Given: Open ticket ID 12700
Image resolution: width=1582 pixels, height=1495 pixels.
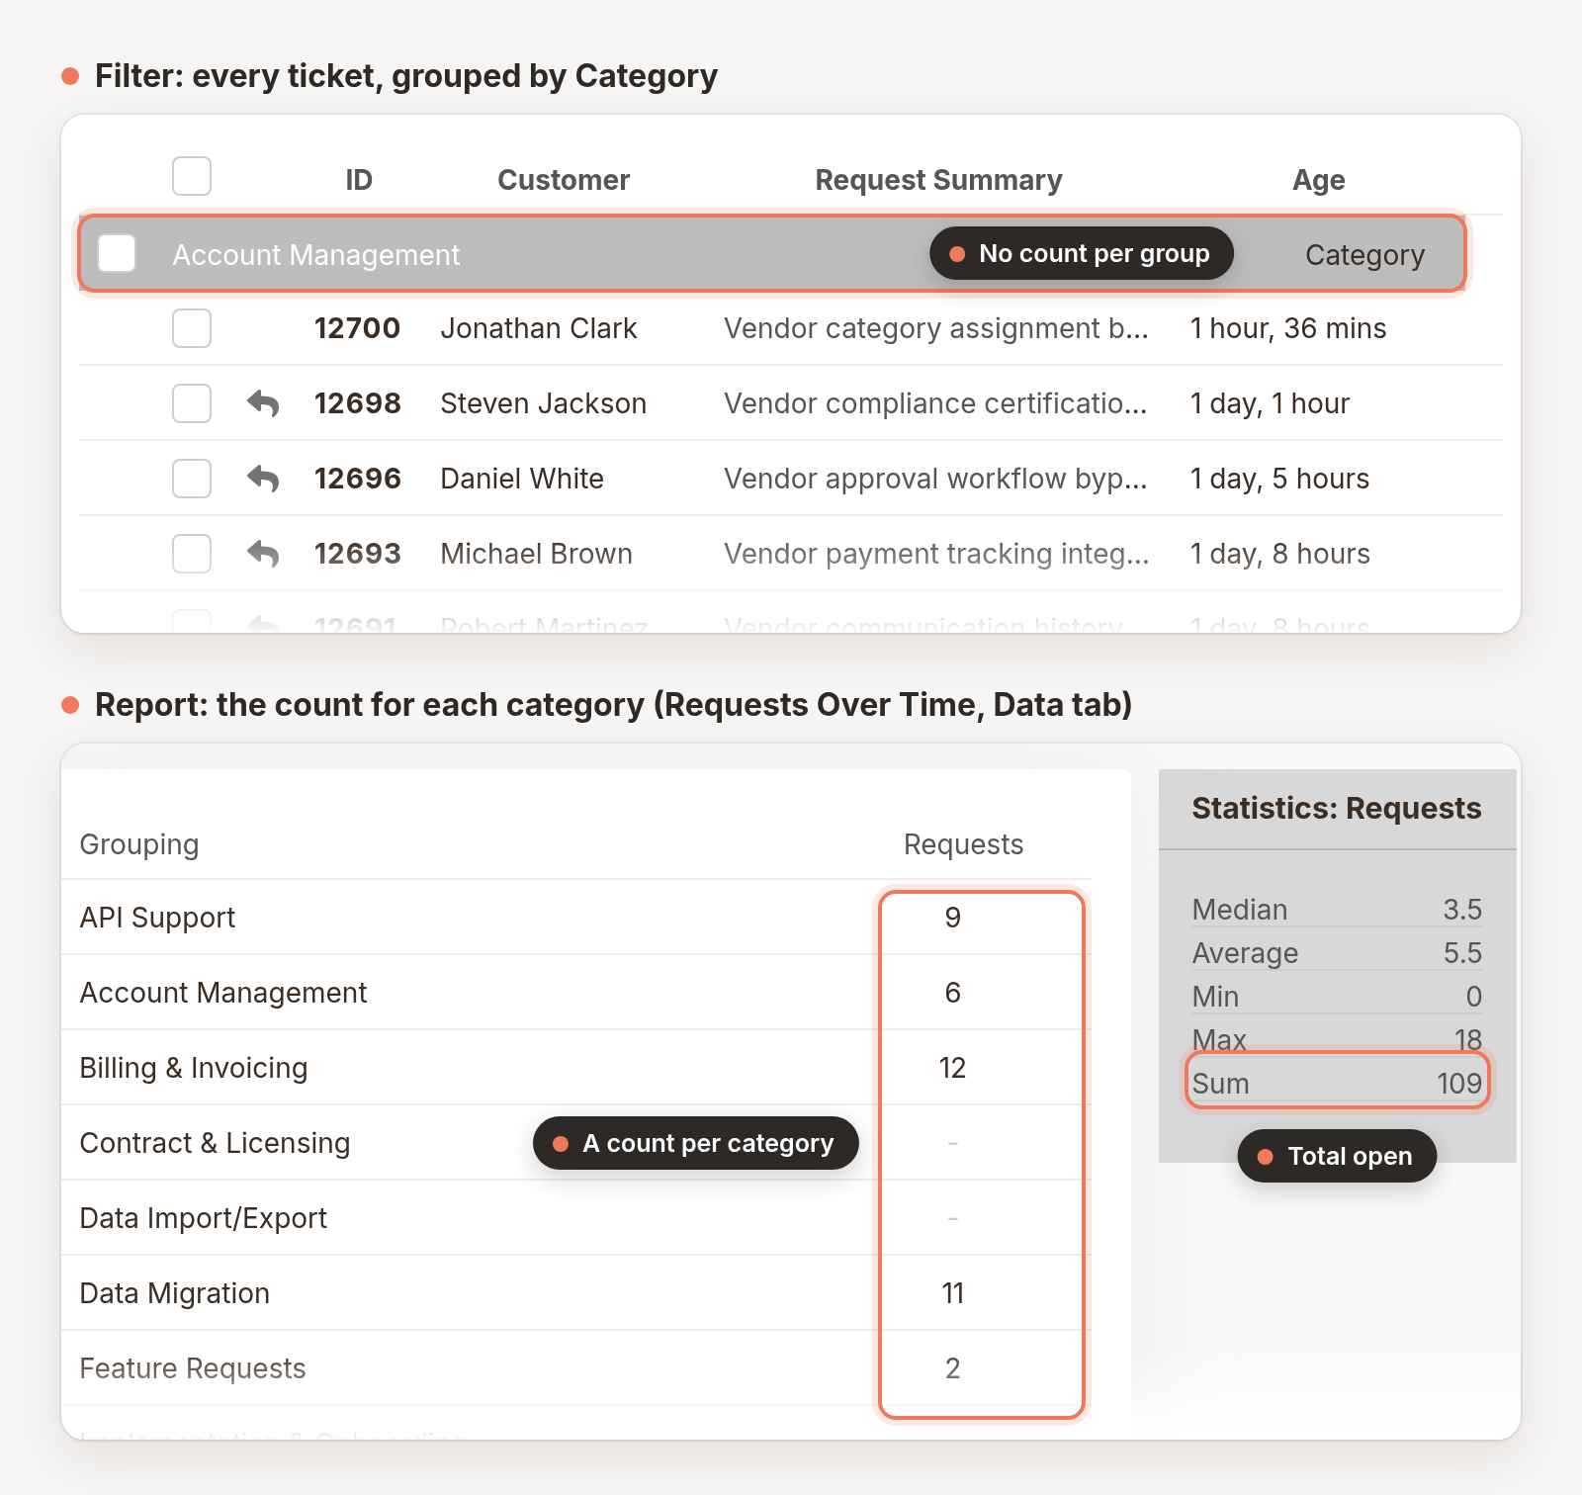Looking at the screenshot, I should [357, 328].
